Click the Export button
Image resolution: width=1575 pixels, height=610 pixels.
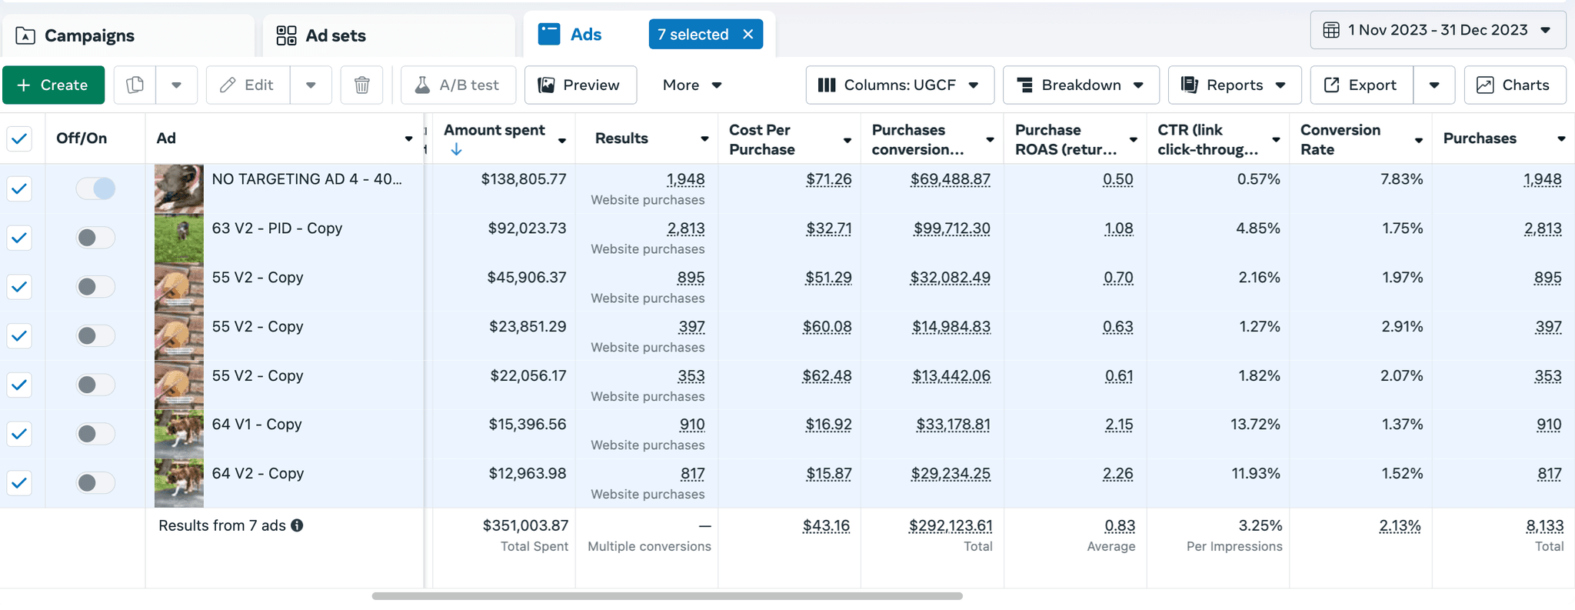tap(1361, 85)
